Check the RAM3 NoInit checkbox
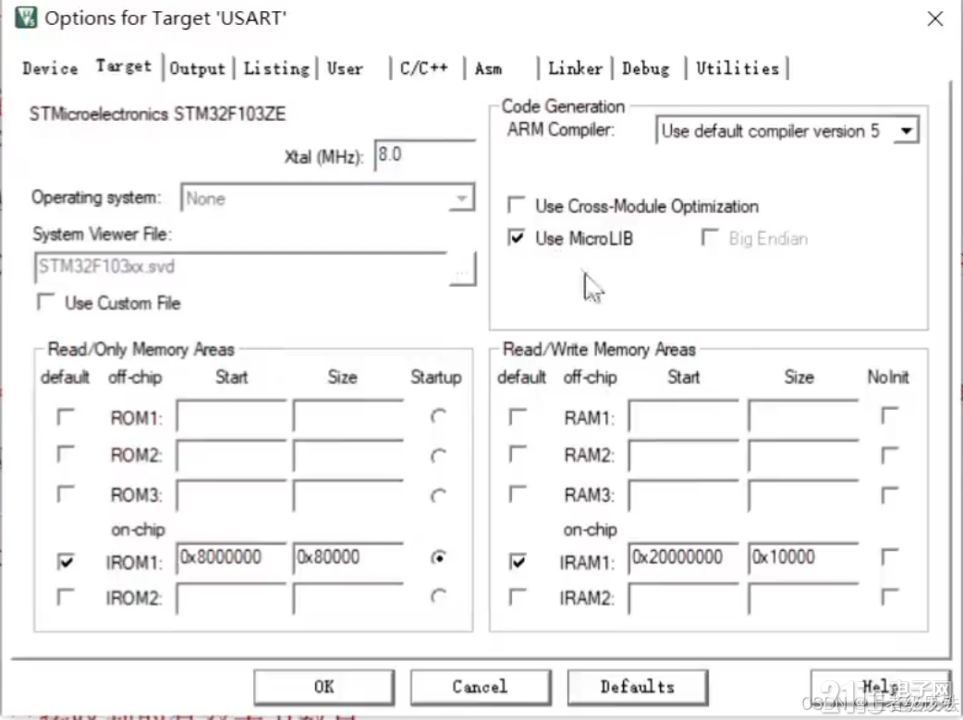This screenshot has height=720, width=963. pyautogui.click(x=889, y=495)
